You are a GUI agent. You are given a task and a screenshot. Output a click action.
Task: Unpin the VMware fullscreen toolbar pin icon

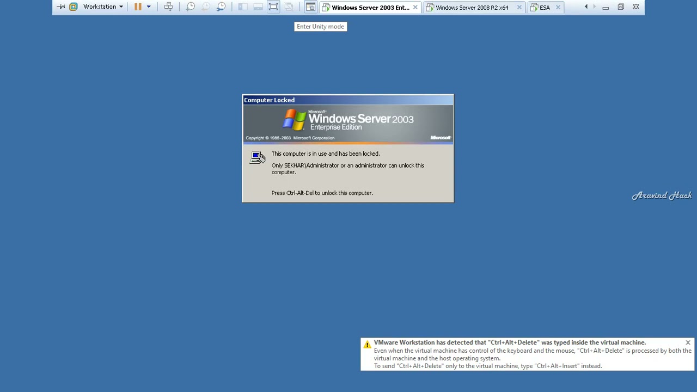click(61, 7)
